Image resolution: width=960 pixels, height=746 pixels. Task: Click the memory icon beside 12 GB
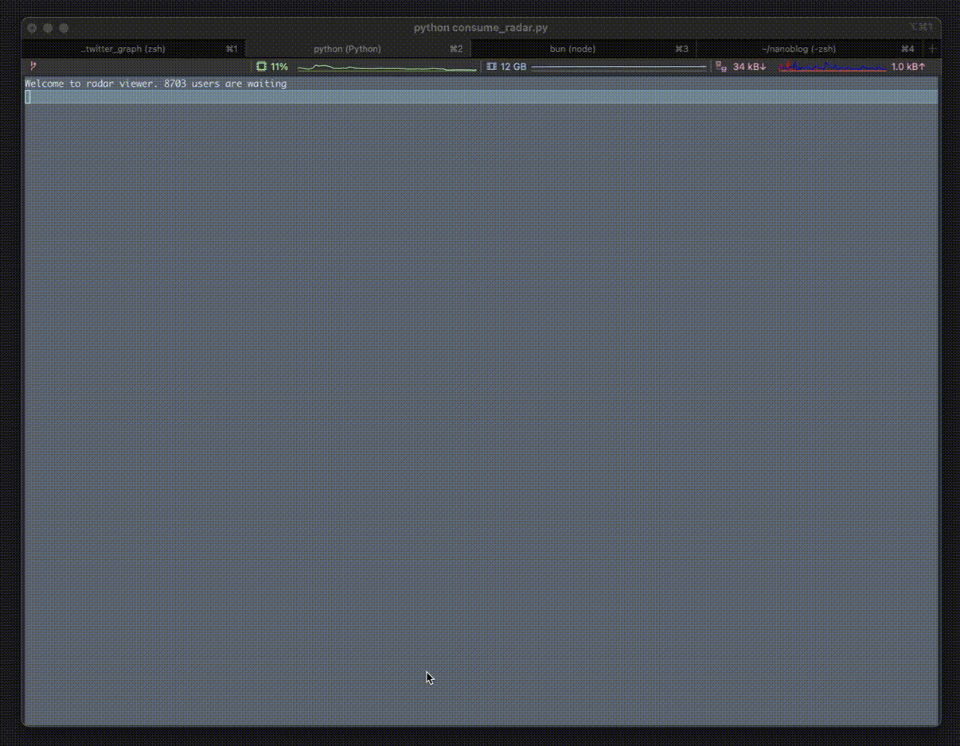(491, 67)
